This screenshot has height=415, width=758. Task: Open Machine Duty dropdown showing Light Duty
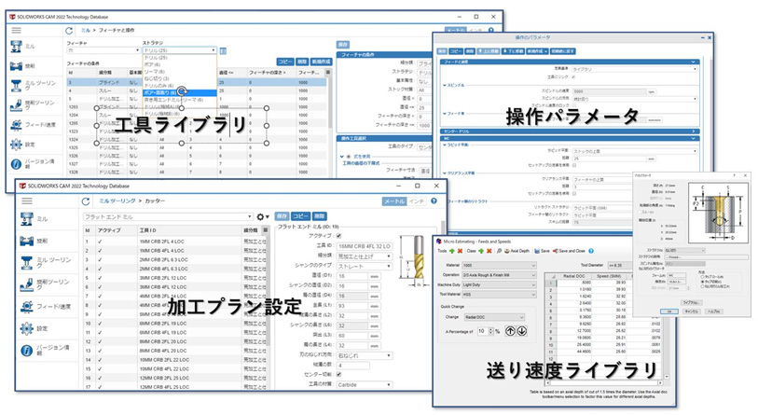[499, 284]
